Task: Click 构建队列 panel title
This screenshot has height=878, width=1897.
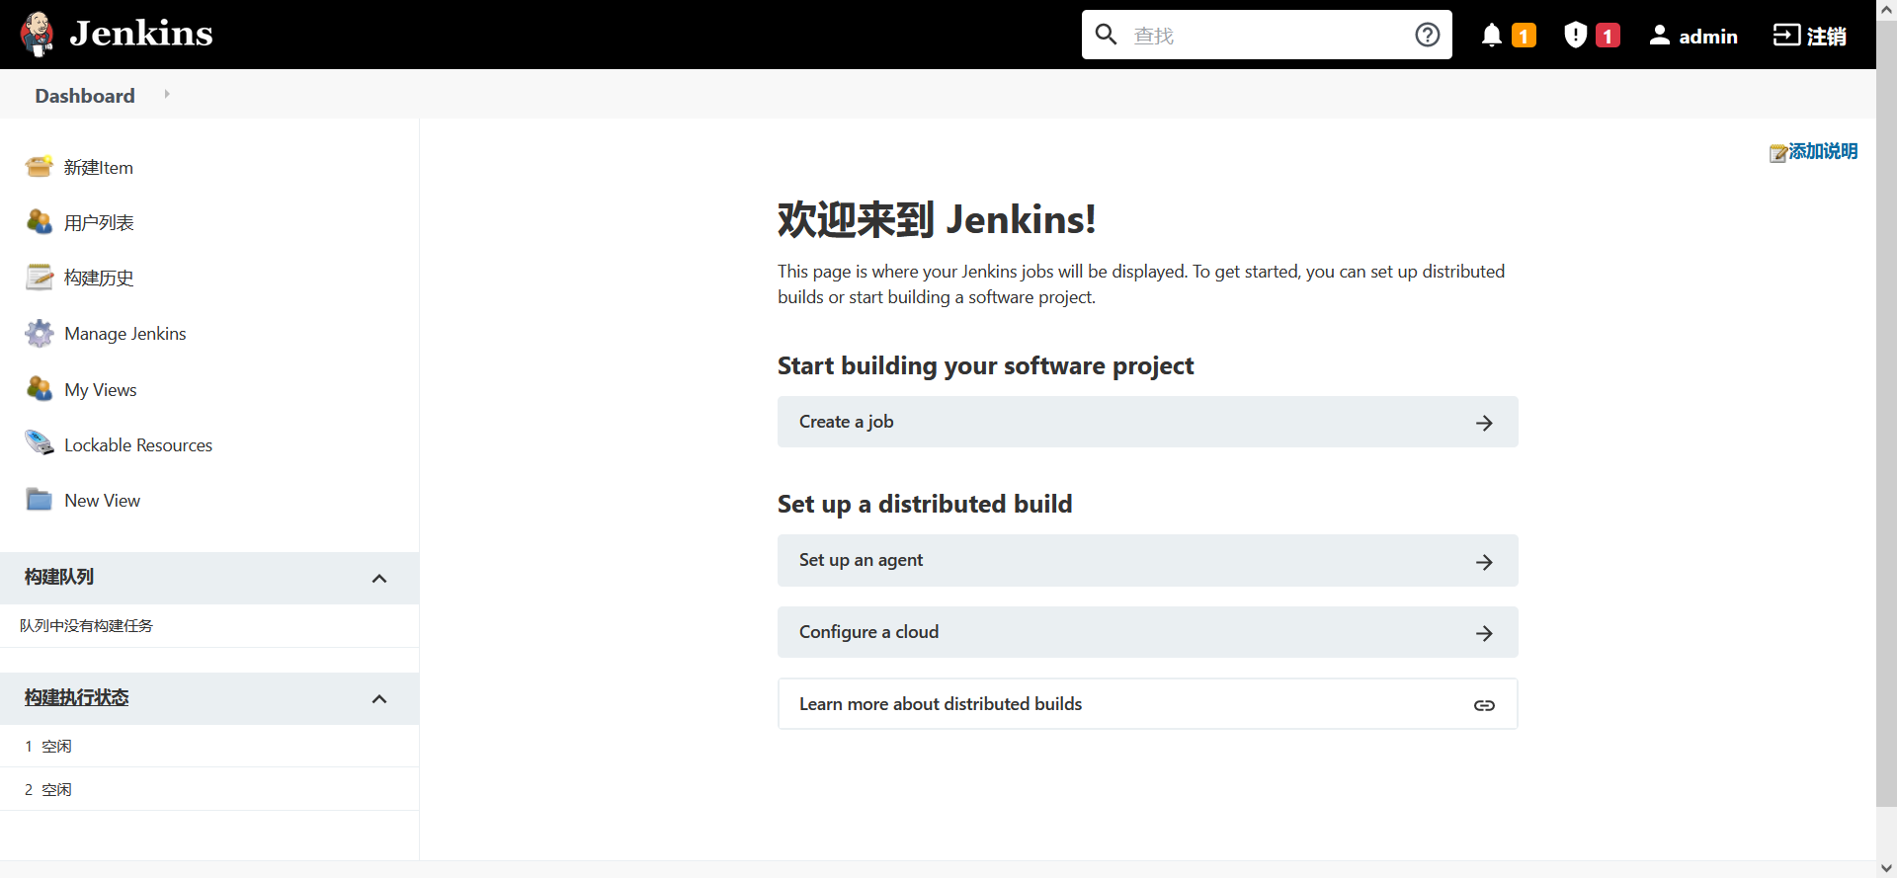Action: [59, 577]
